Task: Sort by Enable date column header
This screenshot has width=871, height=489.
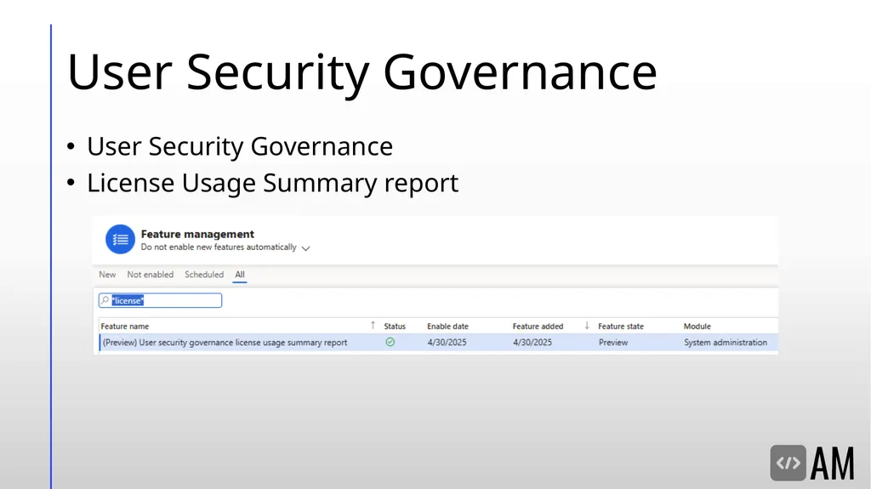Action: [447, 327]
